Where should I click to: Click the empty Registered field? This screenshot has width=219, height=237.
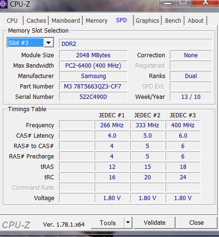(x=191, y=66)
